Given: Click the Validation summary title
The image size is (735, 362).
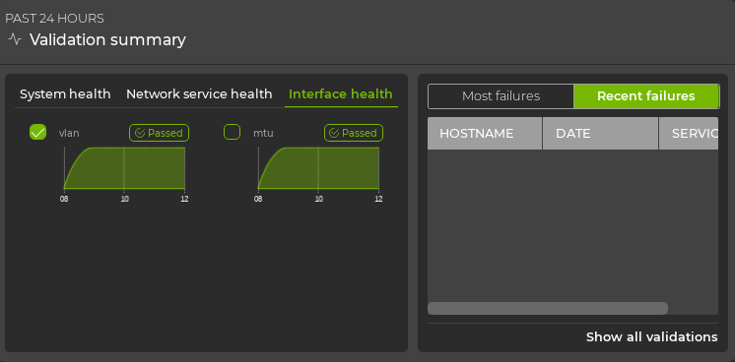Looking at the screenshot, I should [x=107, y=39].
